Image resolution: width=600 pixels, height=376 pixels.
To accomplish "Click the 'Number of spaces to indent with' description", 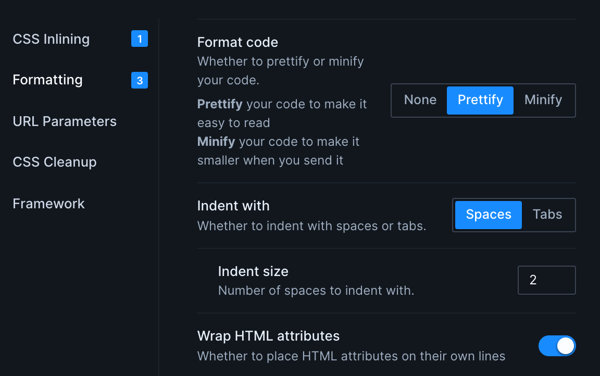I will [x=316, y=291].
